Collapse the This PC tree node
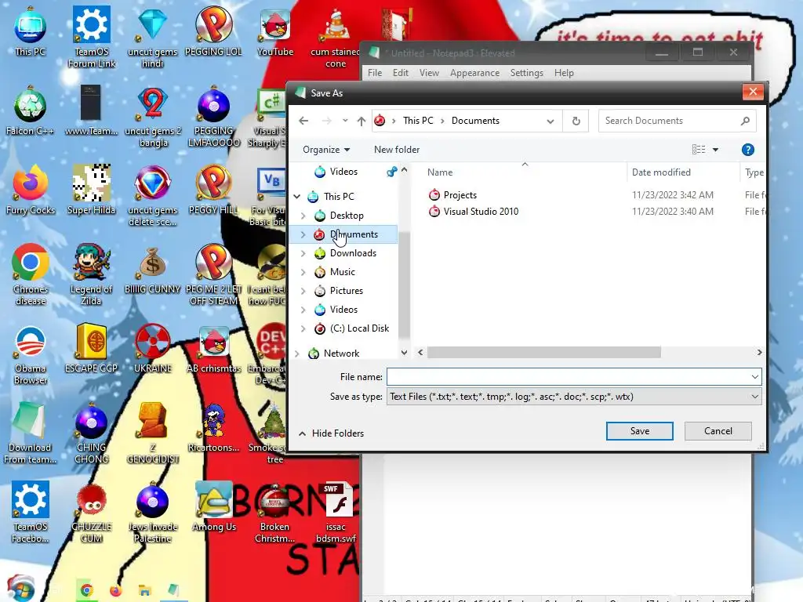 pyautogui.click(x=297, y=197)
